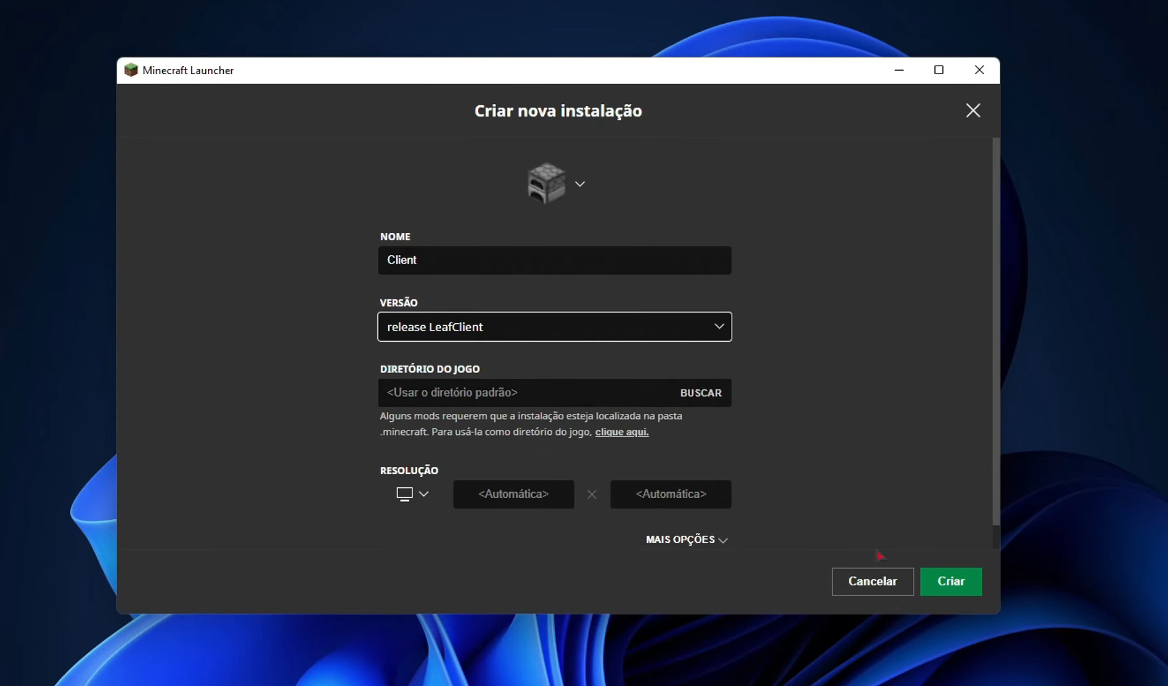This screenshot has height=686, width=1168.
Task: Close the Minecraft Launcher window
Action: pos(979,70)
